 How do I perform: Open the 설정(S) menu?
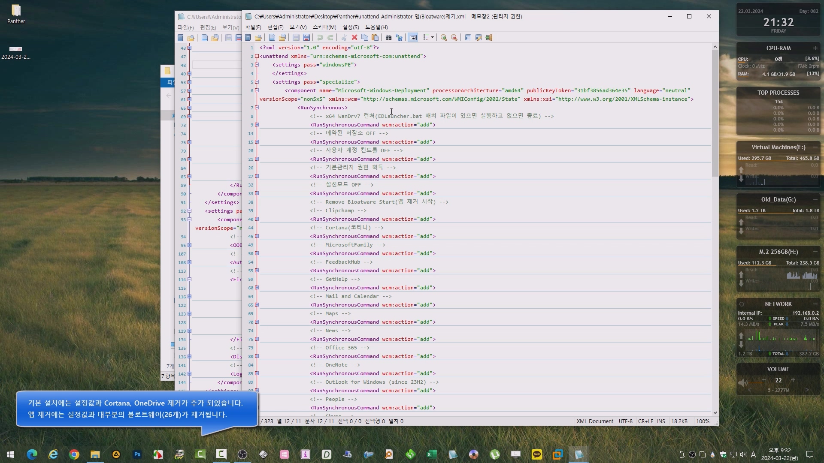point(351,27)
